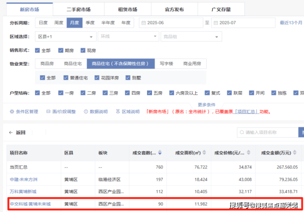Expand the 区县+1 region dropdown
This screenshot has height=212, width=304.
click(66, 37)
